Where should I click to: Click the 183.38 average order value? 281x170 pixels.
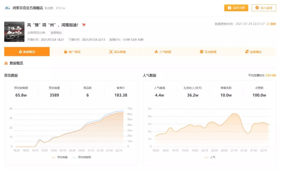click(x=121, y=95)
